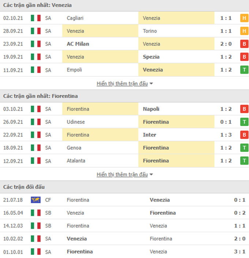Open the head-to-head Venezia 2:0 Fiorentina result
Viewport: 249px width, 258px height.
coord(124,239)
